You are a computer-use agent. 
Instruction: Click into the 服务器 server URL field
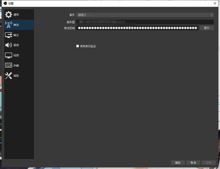point(145,22)
